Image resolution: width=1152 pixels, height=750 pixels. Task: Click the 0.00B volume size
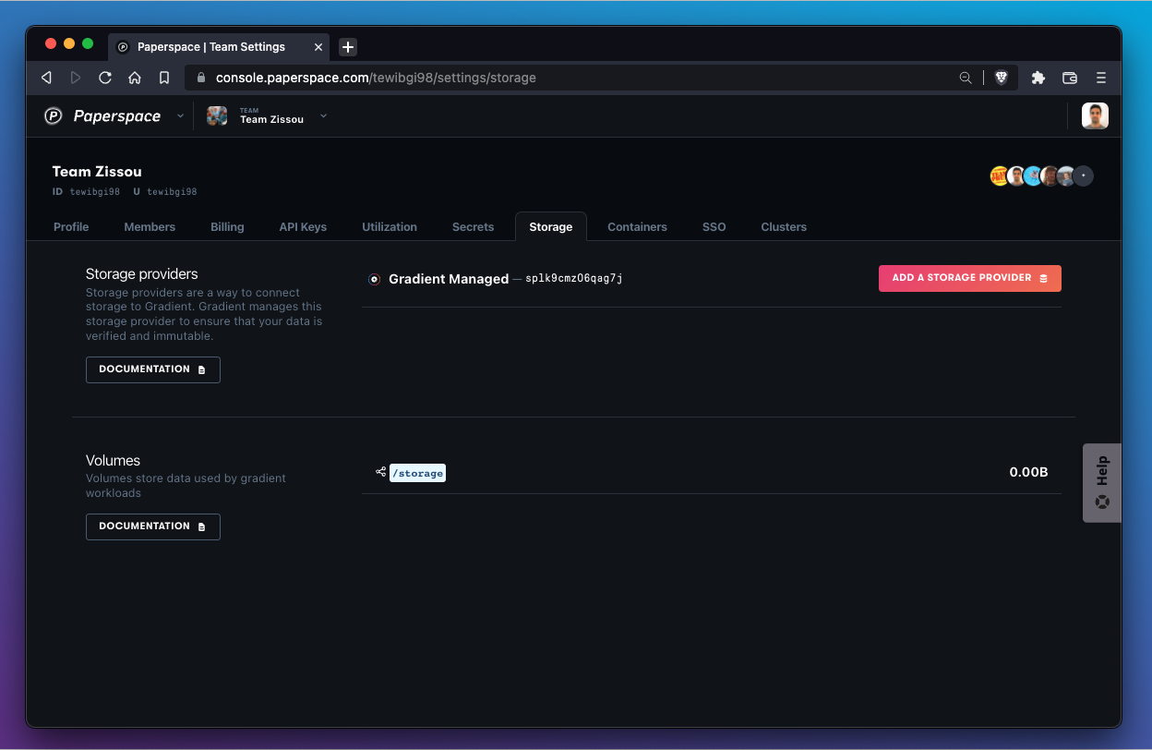point(1028,472)
